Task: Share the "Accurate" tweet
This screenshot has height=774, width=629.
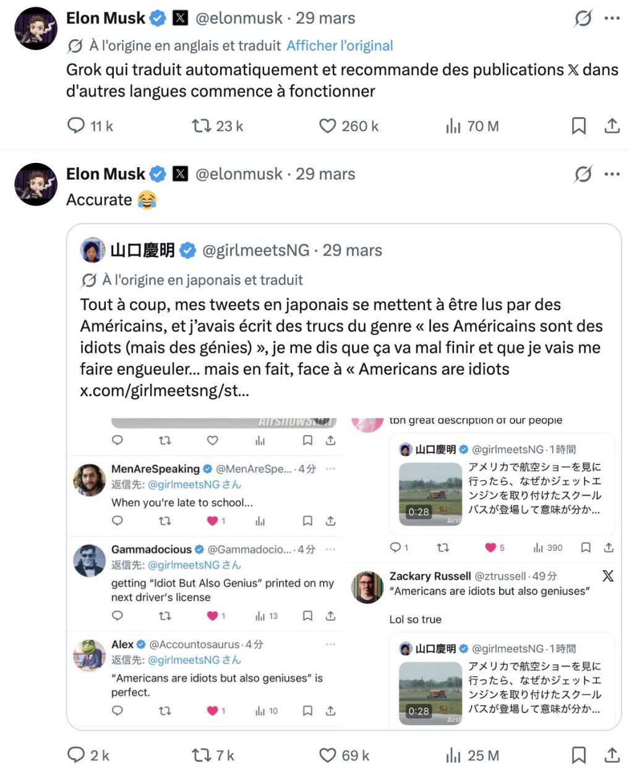Action: point(612,755)
